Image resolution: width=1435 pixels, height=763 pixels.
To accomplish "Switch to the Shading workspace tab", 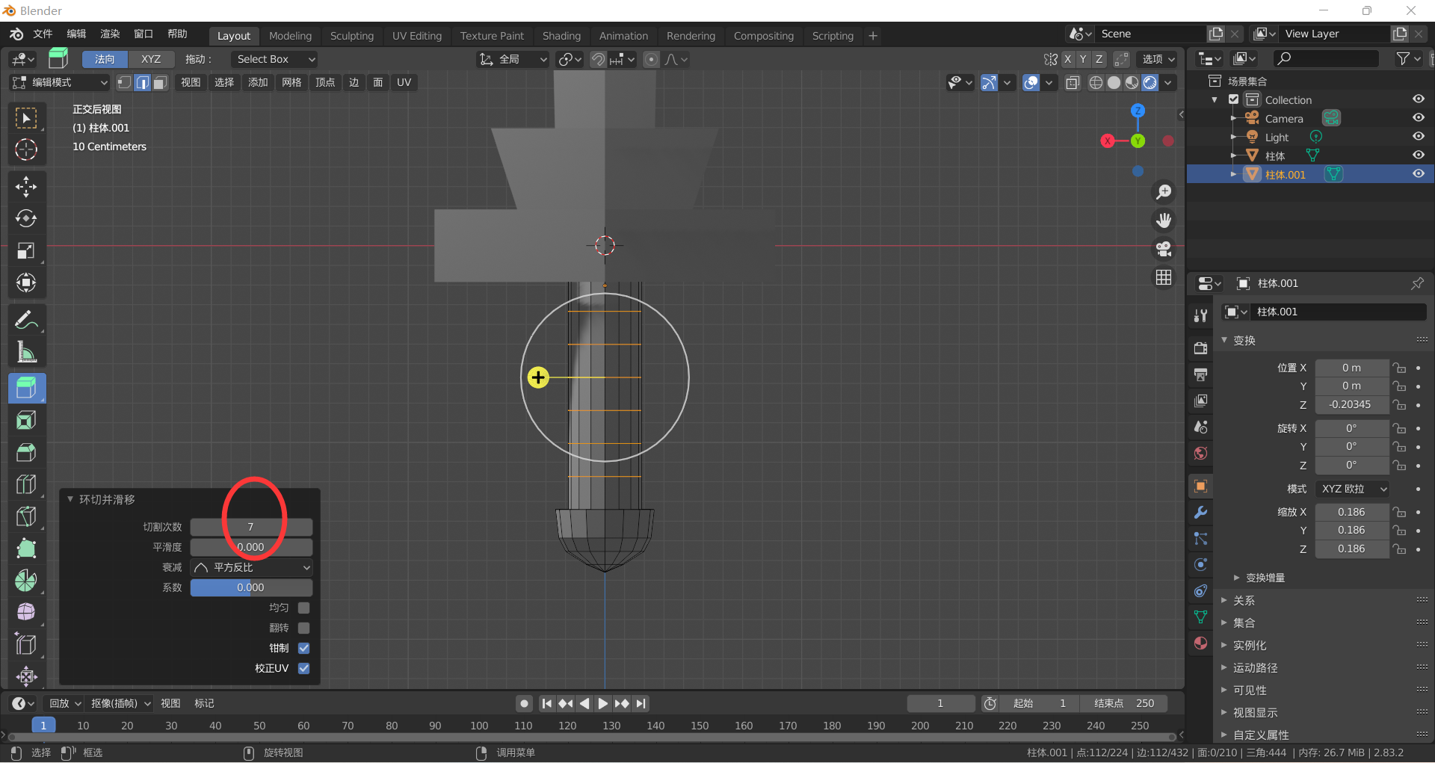I will (x=561, y=36).
